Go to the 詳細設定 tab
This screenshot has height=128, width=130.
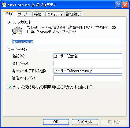coord(73,14)
